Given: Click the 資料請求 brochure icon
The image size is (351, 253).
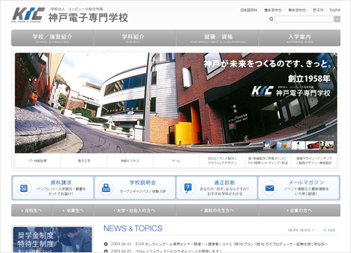Looking at the screenshot, I should (24, 188).
